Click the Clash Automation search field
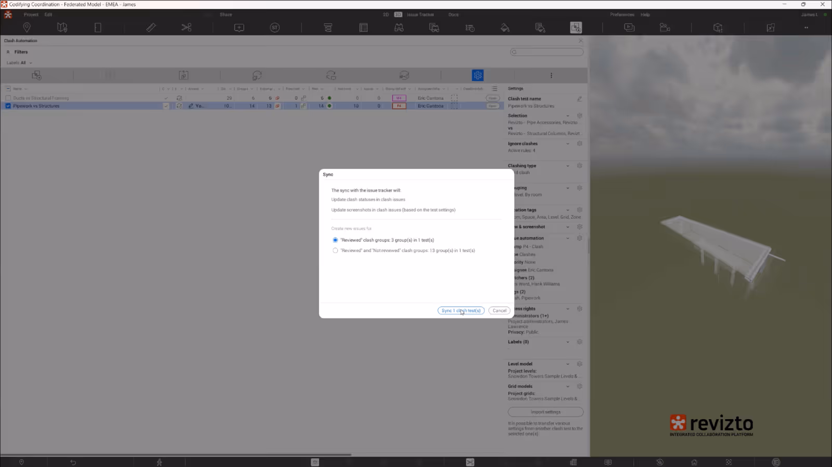 (x=547, y=52)
